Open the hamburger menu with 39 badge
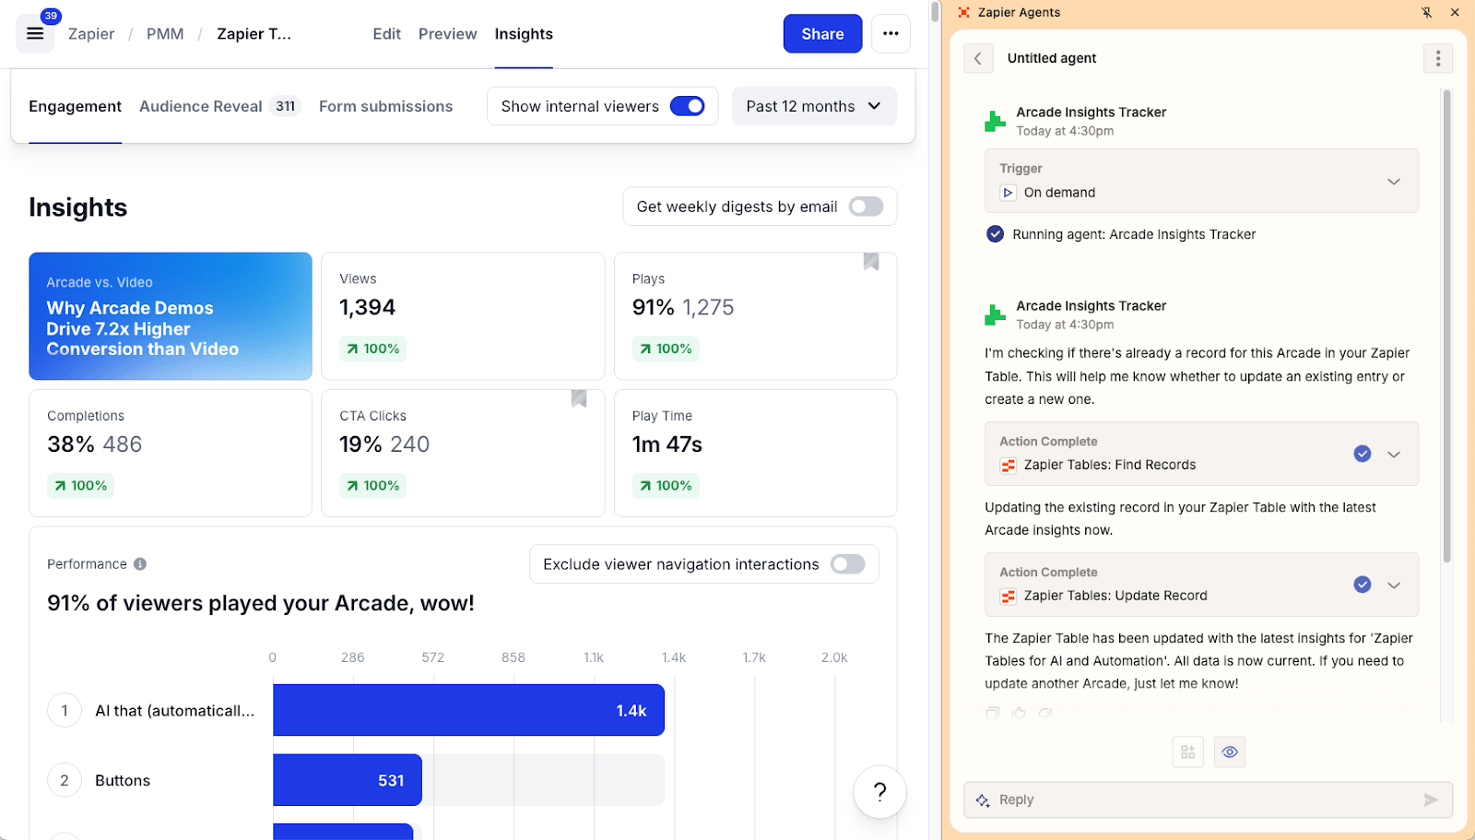Viewport: 1475px width, 840px height. [35, 33]
